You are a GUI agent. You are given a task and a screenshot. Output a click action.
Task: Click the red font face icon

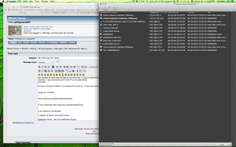click(x=86, y=67)
